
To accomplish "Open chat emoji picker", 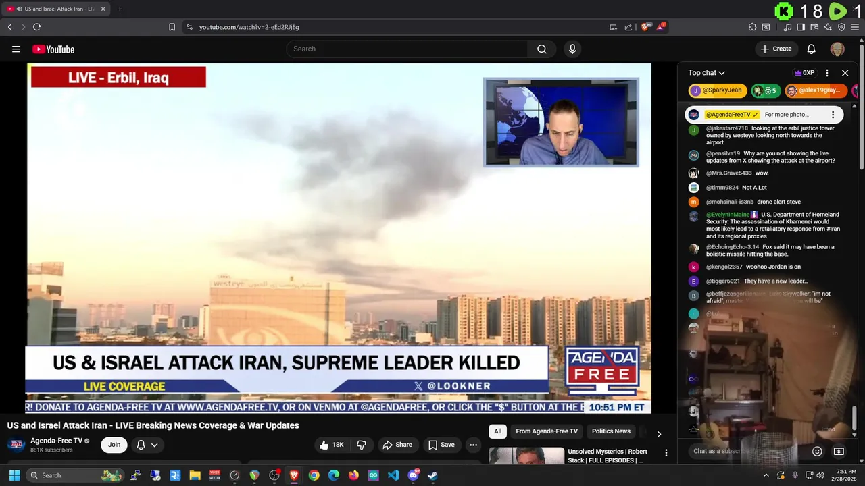I will pyautogui.click(x=817, y=452).
